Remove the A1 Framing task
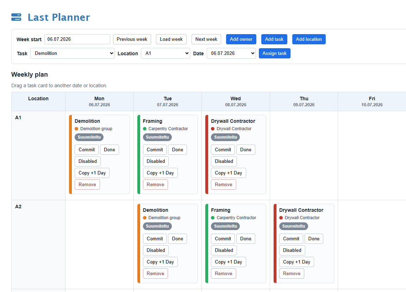Image resolution: width=406 pixels, height=292 pixels. (x=155, y=185)
